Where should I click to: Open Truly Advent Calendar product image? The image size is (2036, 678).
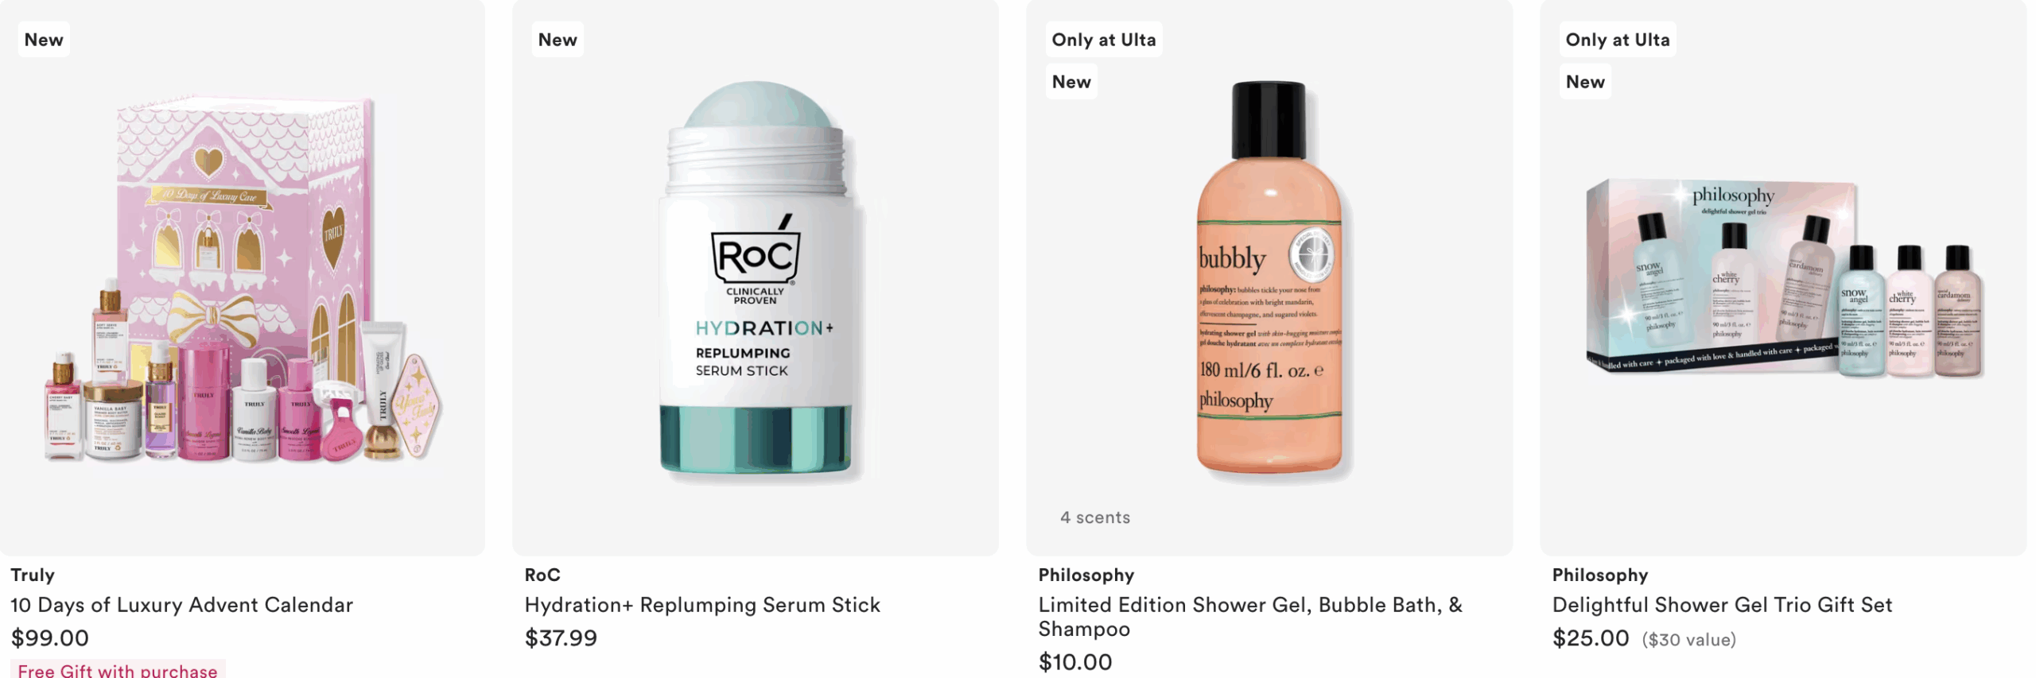tap(243, 278)
